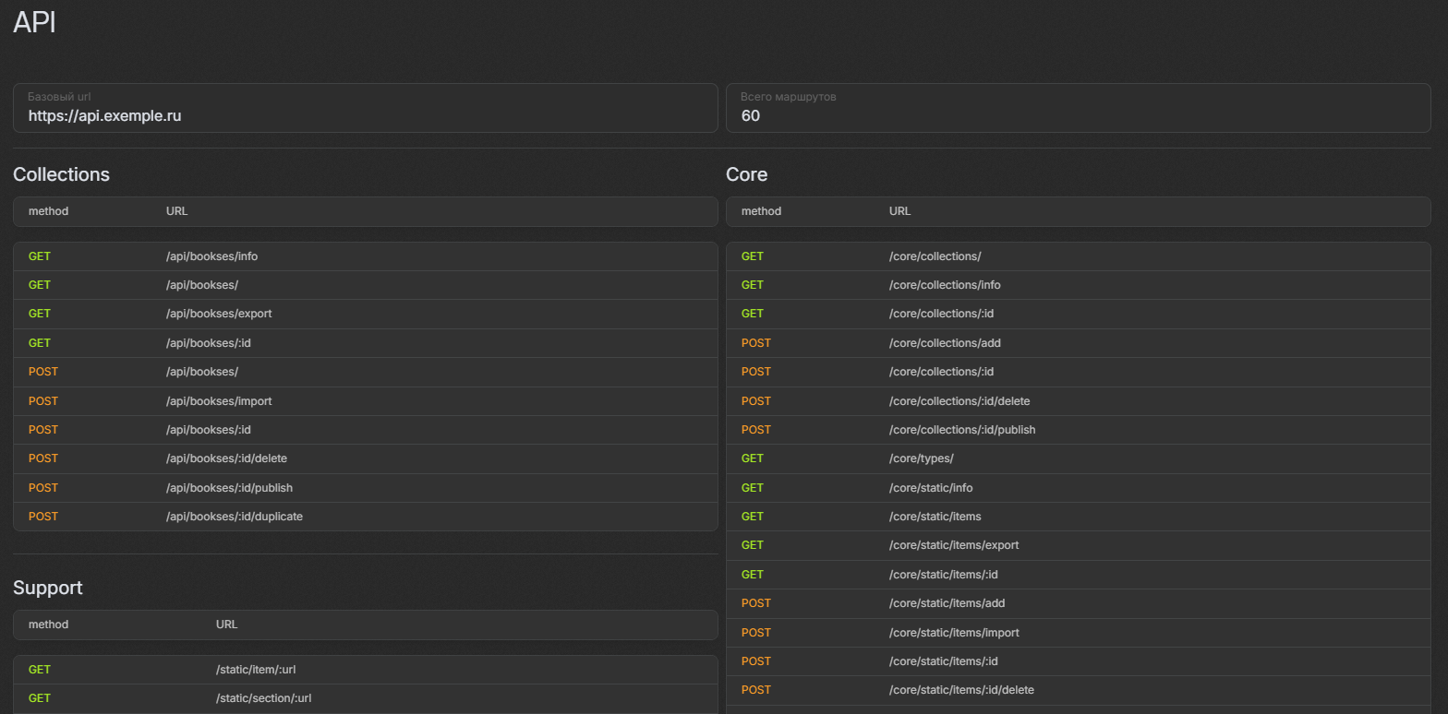Click the GET /static/item/:url route
Viewport: 1448px width, 714px height.
click(365, 670)
